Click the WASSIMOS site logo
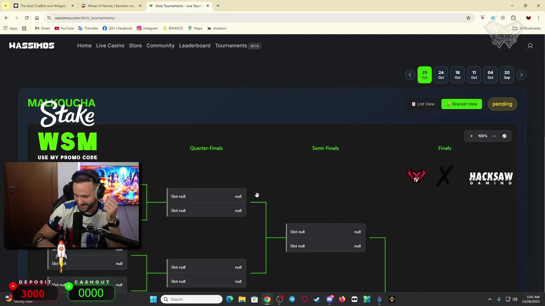This screenshot has width=545, height=306. pos(32,45)
